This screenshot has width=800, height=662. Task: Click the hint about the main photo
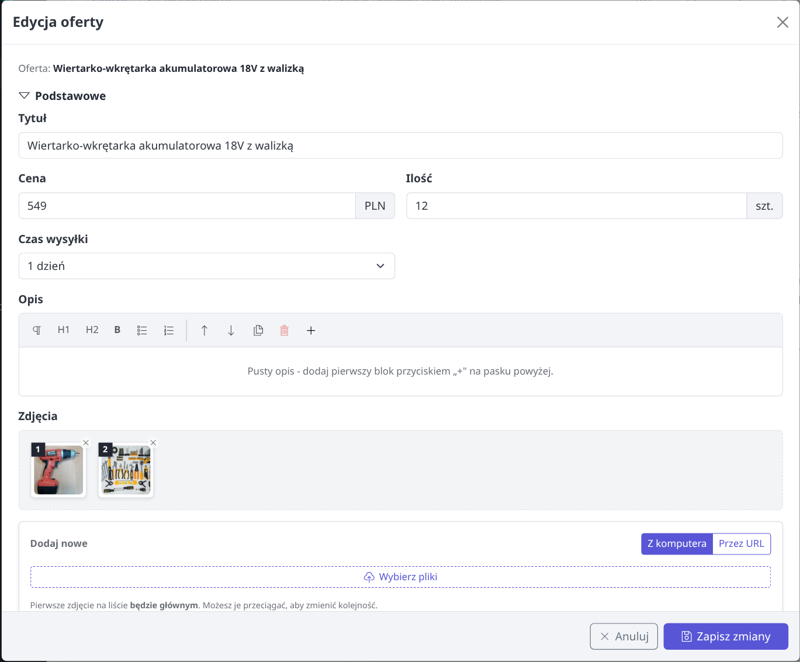tap(204, 605)
